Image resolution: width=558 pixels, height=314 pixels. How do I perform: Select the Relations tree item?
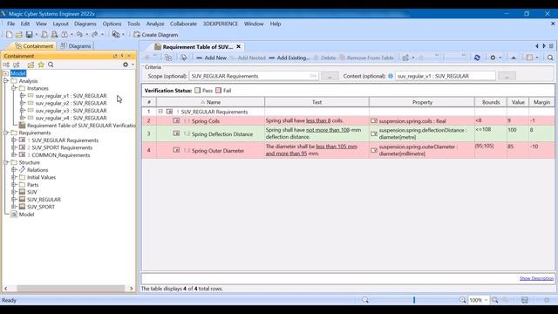(37, 170)
